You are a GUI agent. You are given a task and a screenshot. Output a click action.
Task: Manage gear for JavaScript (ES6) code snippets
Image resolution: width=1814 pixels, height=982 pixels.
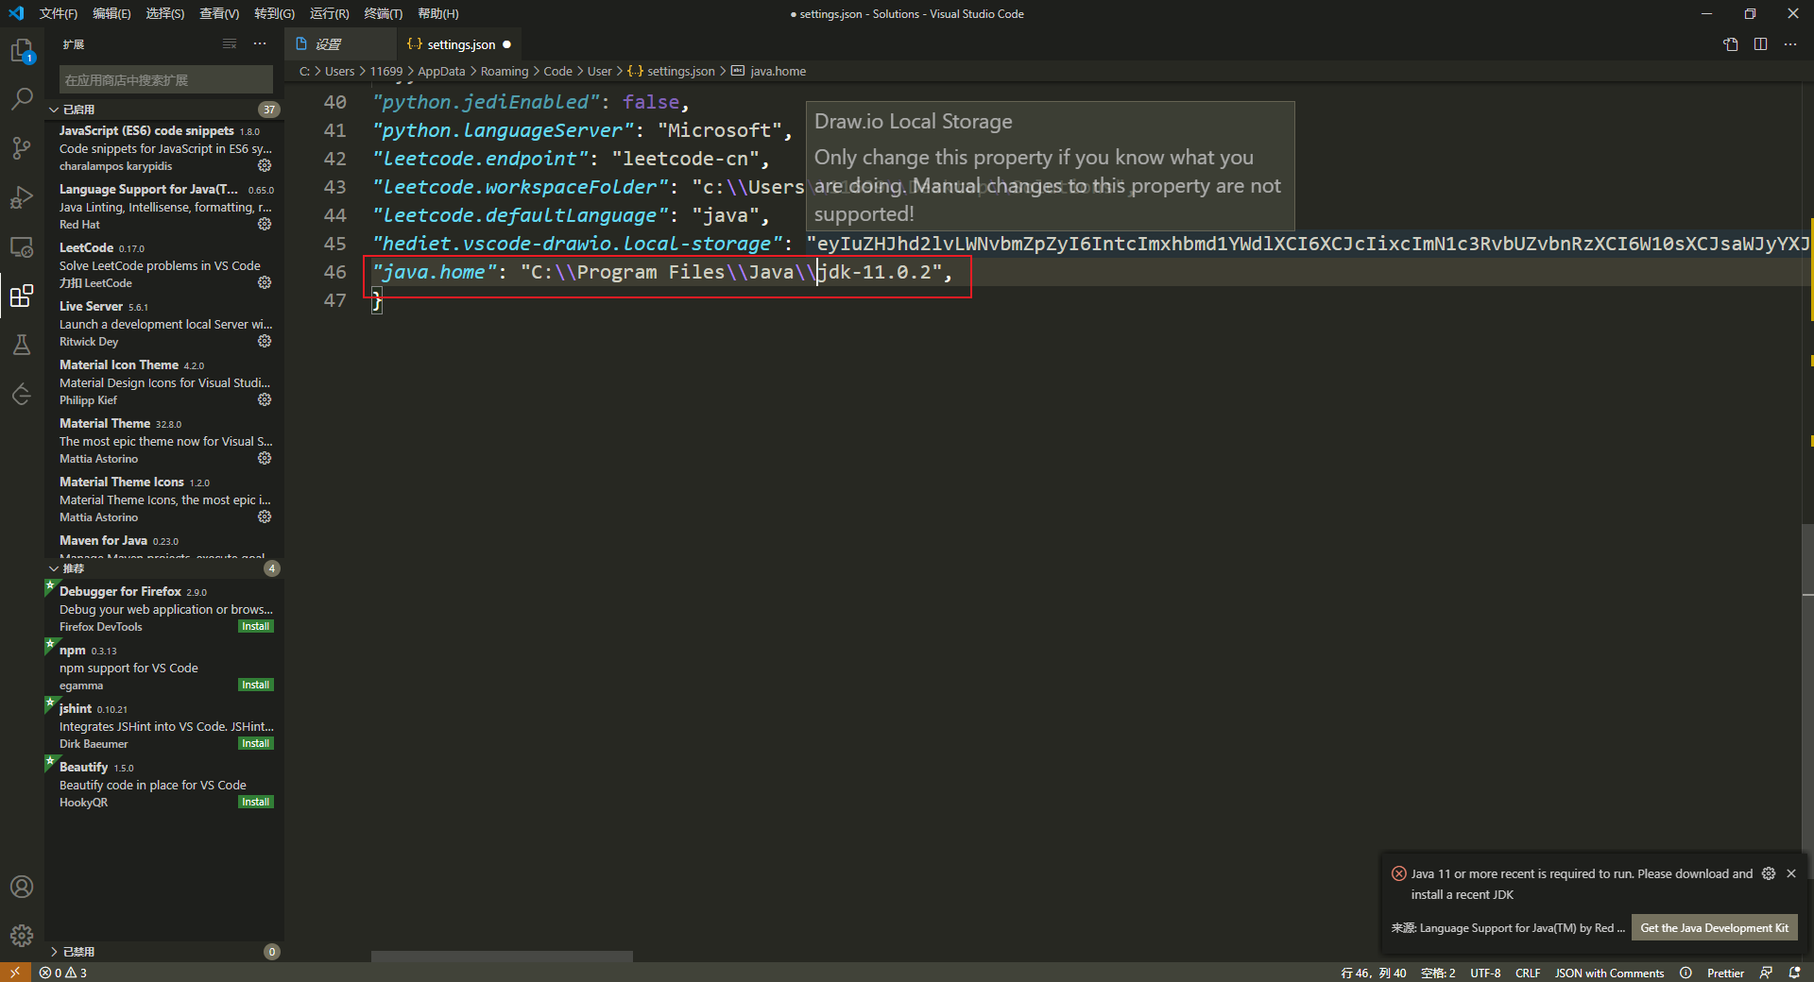[x=265, y=165]
